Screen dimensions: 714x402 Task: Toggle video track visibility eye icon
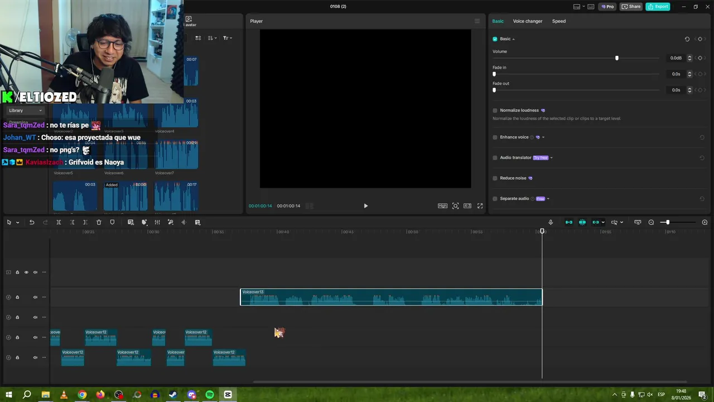click(26, 272)
